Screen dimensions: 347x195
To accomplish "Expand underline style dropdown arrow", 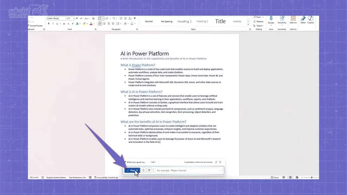I will pos(60,24).
